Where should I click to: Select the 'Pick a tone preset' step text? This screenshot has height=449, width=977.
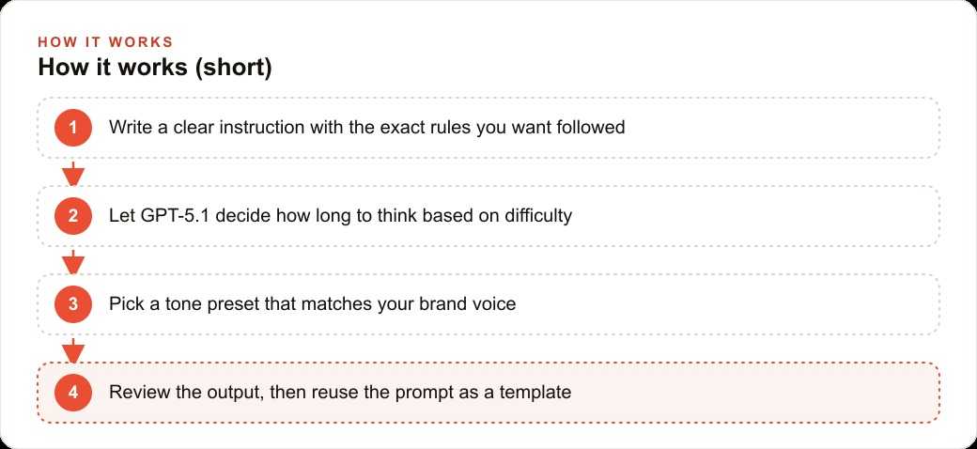coord(312,304)
